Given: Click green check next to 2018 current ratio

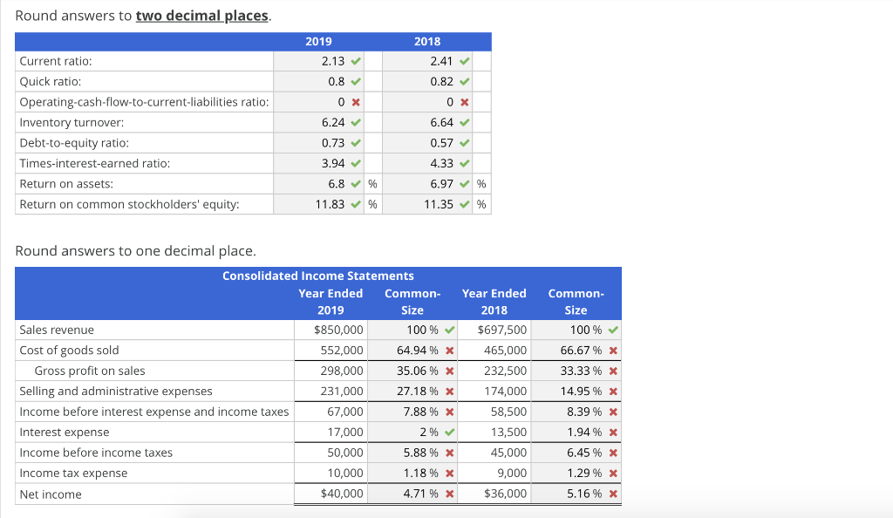Looking at the screenshot, I should tap(465, 61).
